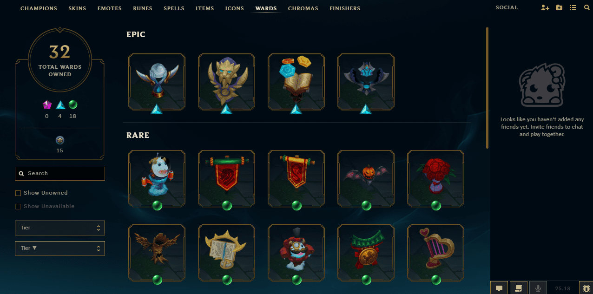Click the microphone voice icon
This screenshot has width=593, height=294.
tap(538, 288)
